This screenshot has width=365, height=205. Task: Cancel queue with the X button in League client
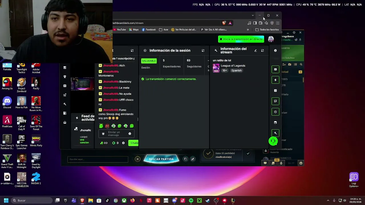tap(137, 159)
